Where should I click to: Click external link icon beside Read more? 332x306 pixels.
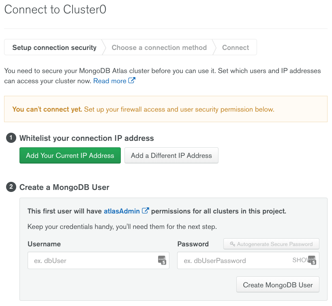tap(132, 81)
